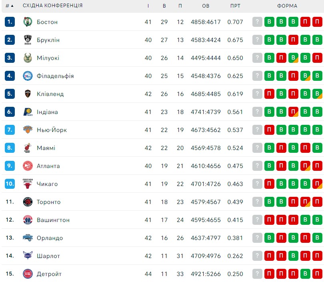This screenshot has height=282, width=324.
Task: Open the Нью-Йорк team link
Action: tap(52, 130)
